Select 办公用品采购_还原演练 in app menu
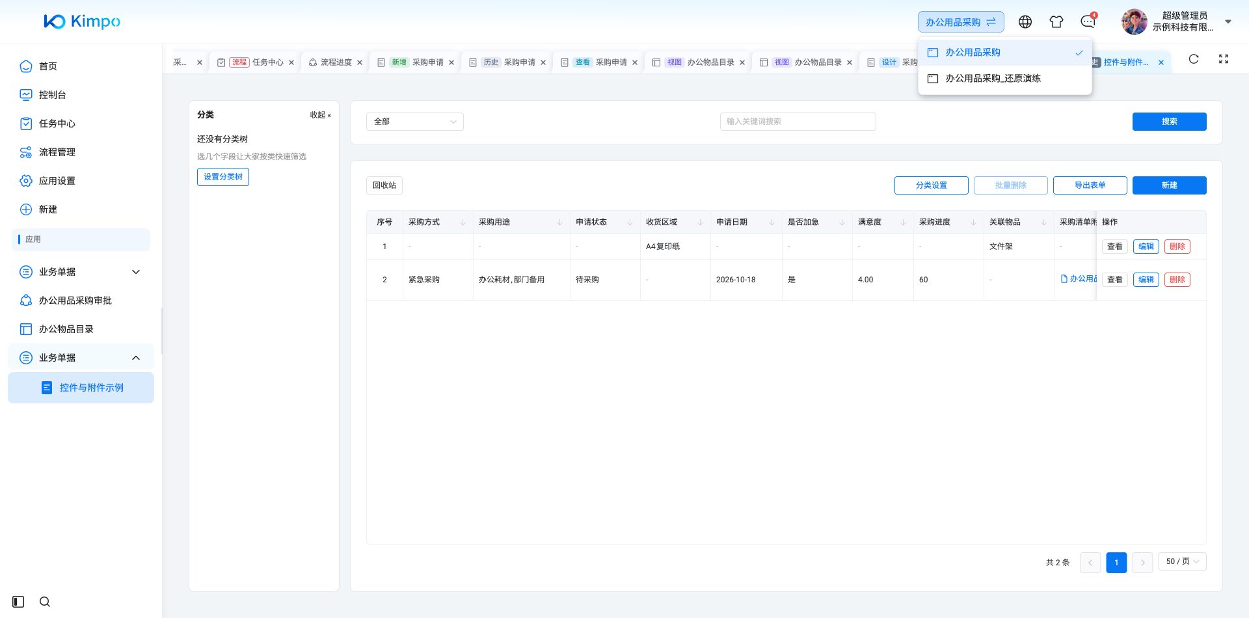Screen dimensions: 1249x618 coord(1005,78)
